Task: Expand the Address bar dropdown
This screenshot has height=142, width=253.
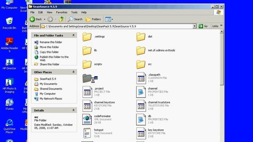Action: [x=194, y=26]
